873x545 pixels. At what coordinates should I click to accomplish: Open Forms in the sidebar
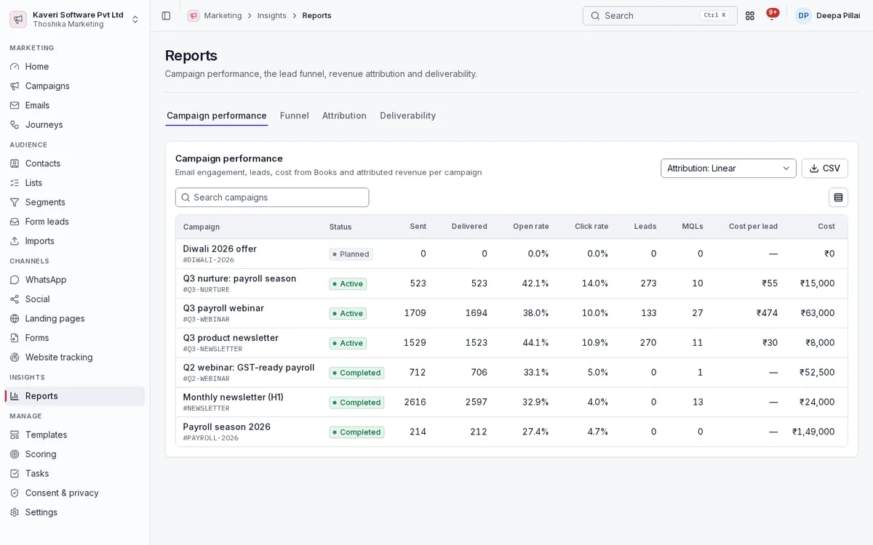coord(75,338)
